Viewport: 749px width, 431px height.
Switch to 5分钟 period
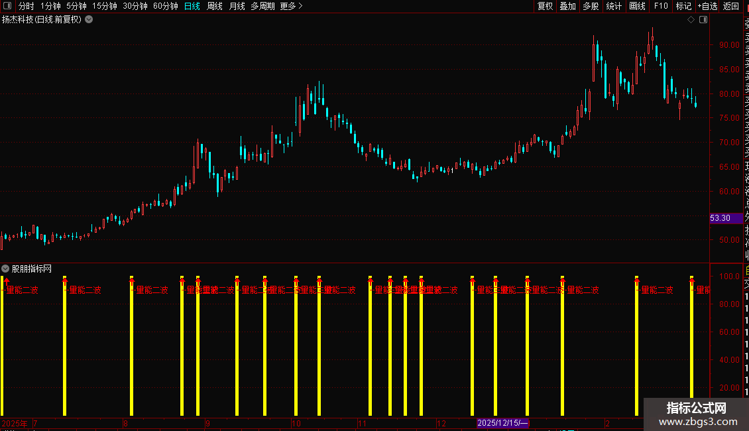pyautogui.click(x=76, y=6)
